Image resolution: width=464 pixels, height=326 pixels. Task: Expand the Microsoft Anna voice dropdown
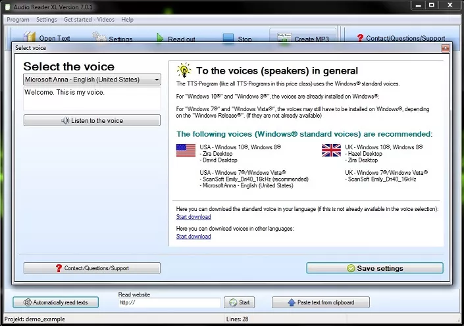pos(156,80)
